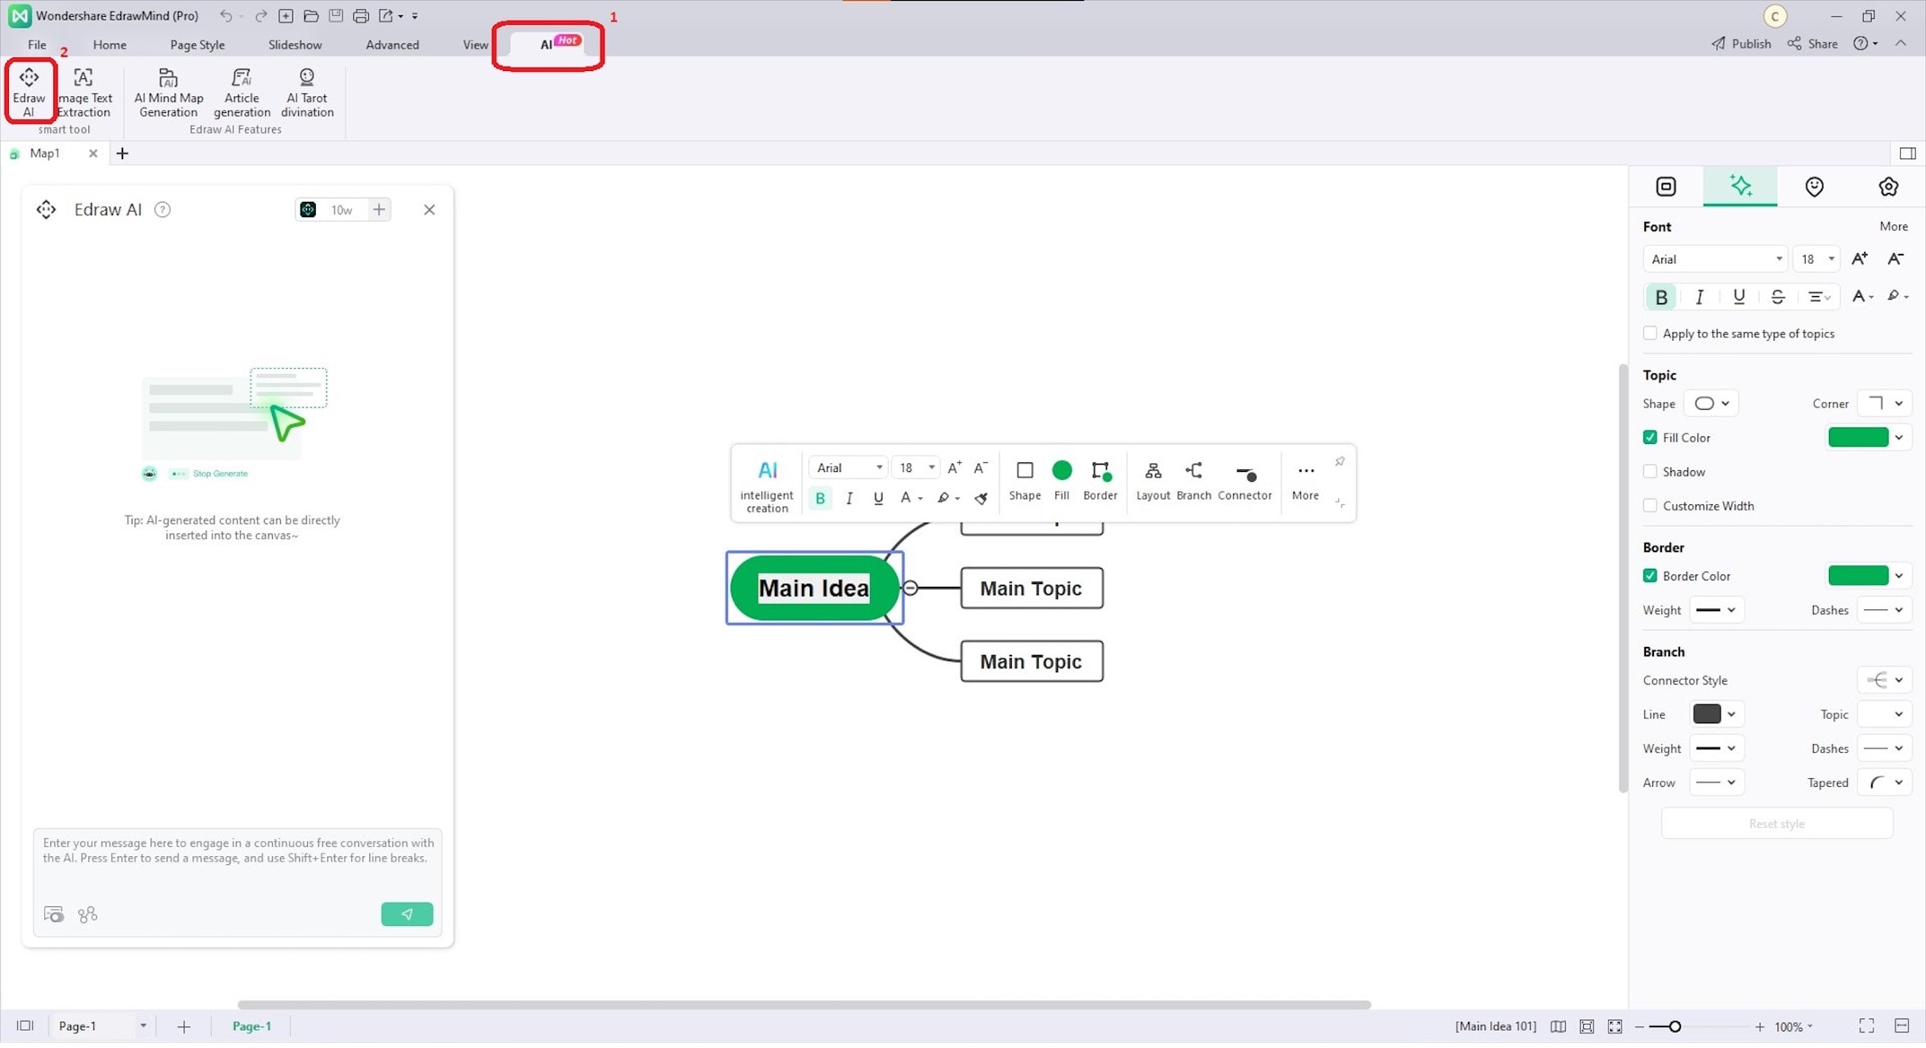Select the Advanced menu item
Image resolution: width=1926 pixels, height=1048 pixels.
[x=390, y=44]
